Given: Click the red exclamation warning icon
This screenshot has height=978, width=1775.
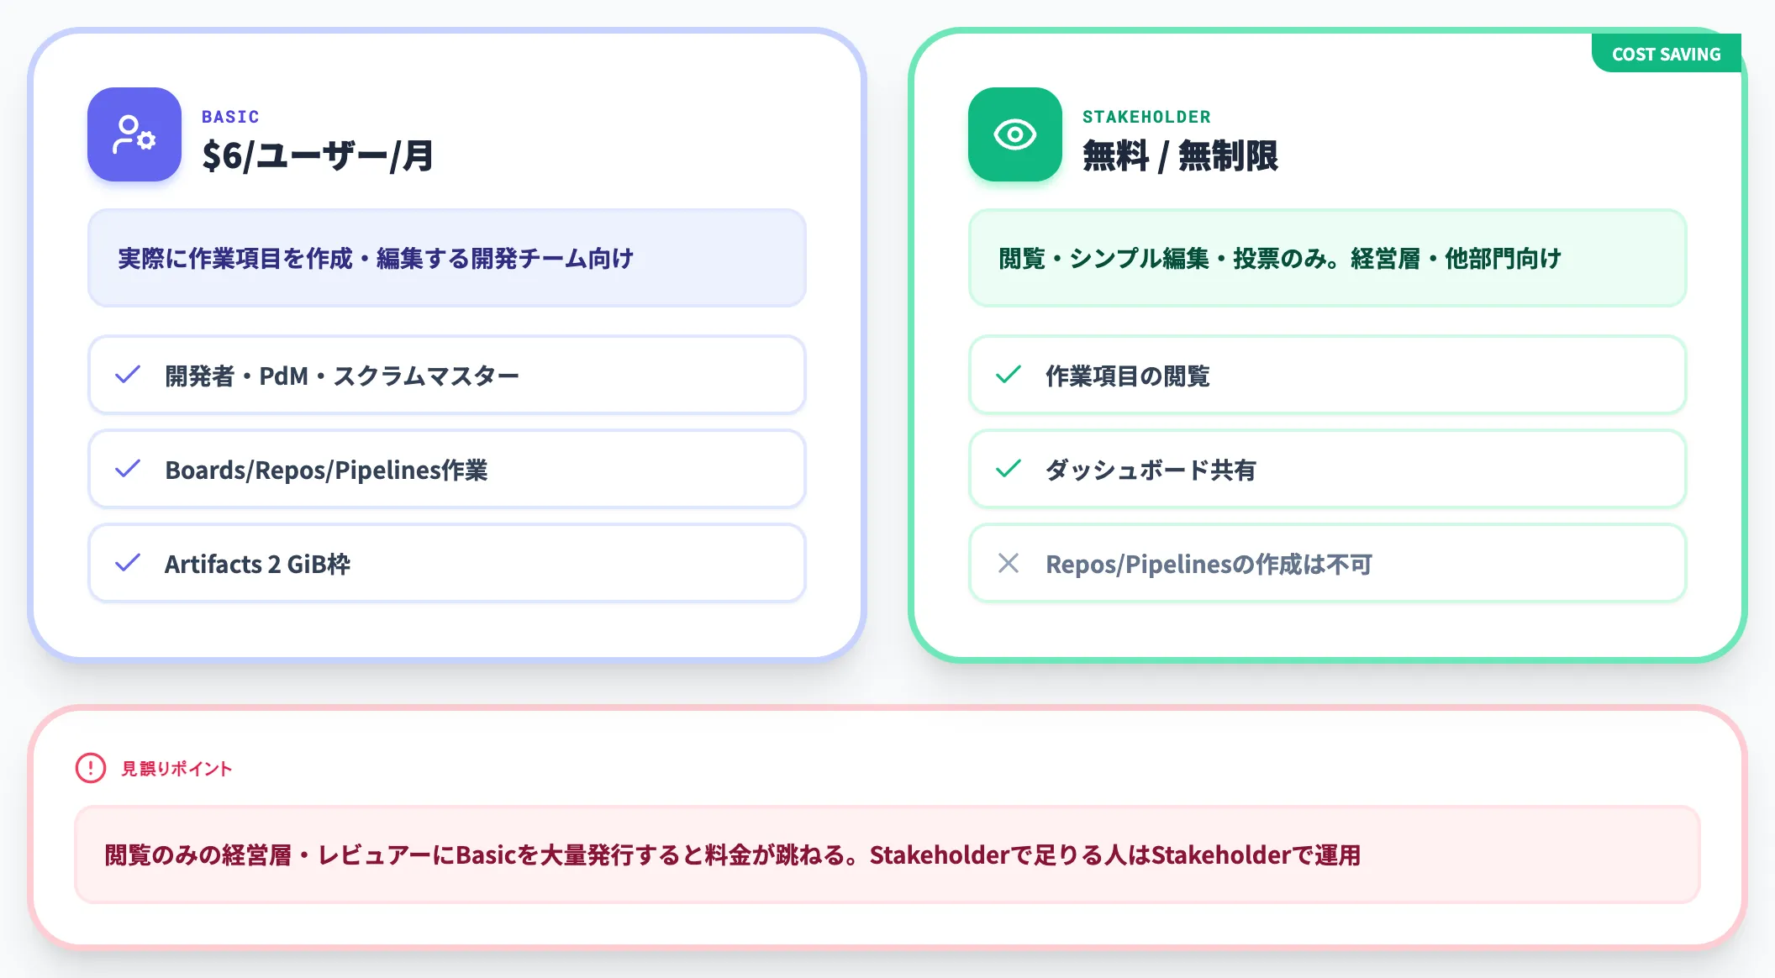Looking at the screenshot, I should [x=91, y=768].
